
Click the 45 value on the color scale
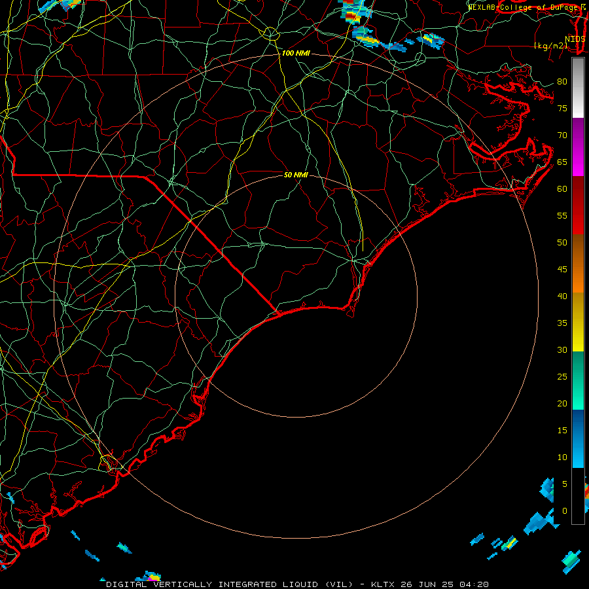pos(562,270)
